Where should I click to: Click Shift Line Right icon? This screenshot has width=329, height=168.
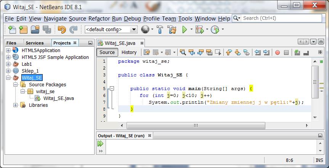[x=266, y=52]
